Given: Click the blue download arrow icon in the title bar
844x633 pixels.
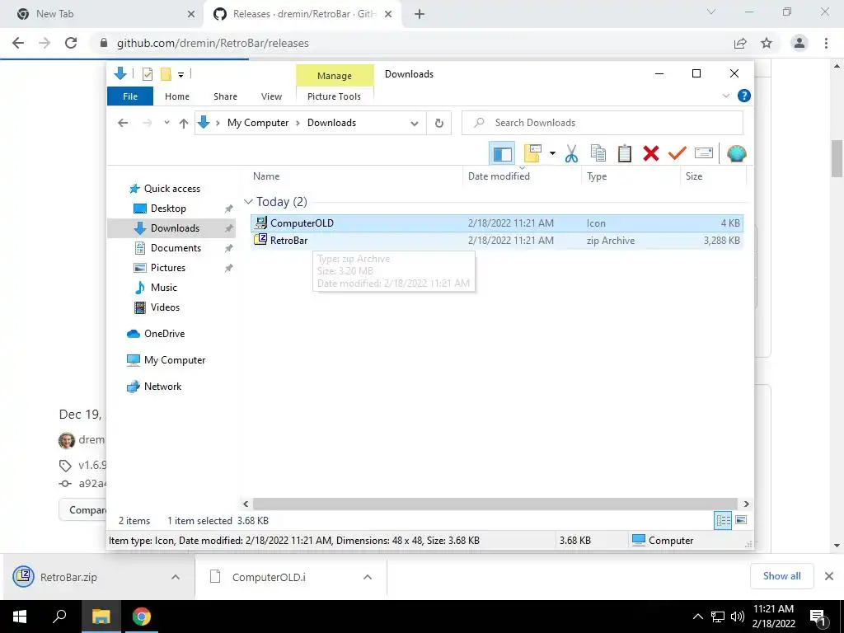Looking at the screenshot, I should (120, 73).
